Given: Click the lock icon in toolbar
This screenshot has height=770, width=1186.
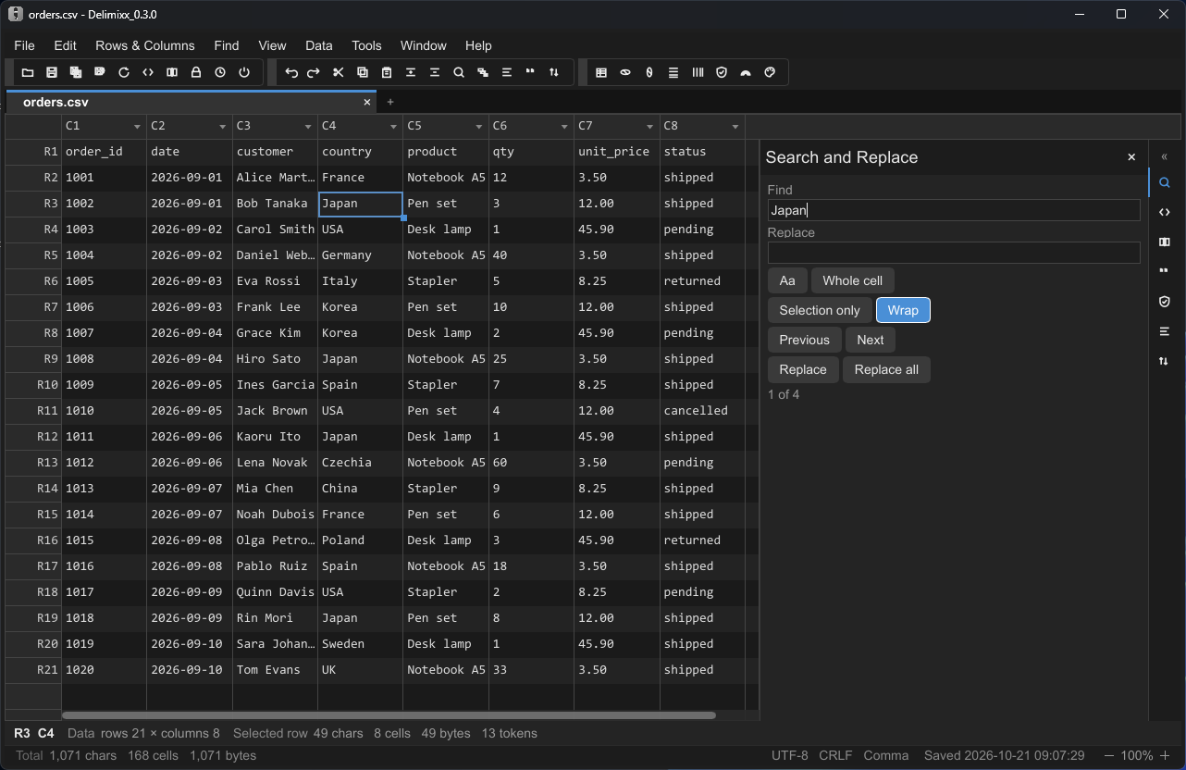Looking at the screenshot, I should 196,72.
